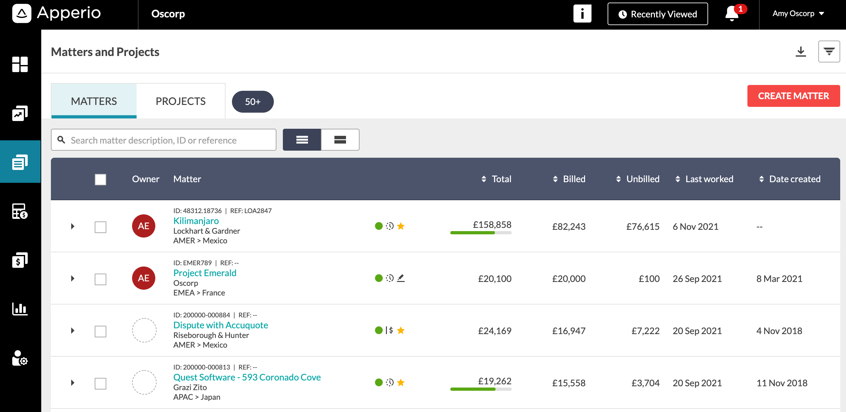This screenshot has height=412, width=846.
Task: Click the information icon in top bar
Action: click(x=582, y=14)
